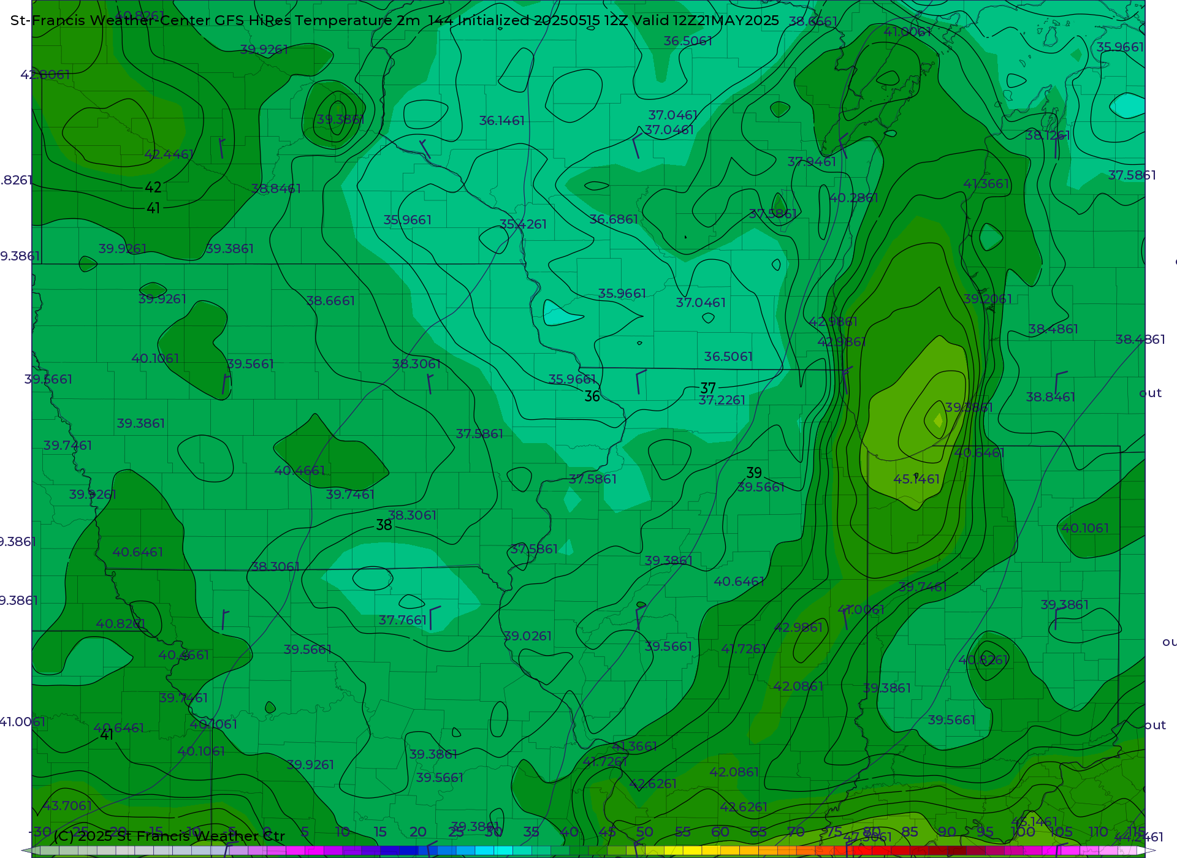Select the black 37 contour line label
Image resolution: width=1177 pixels, height=858 pixels.
(x=708, y=388)
